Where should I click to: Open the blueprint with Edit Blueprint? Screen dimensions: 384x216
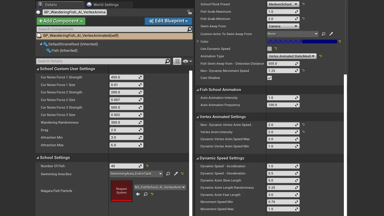168,21
